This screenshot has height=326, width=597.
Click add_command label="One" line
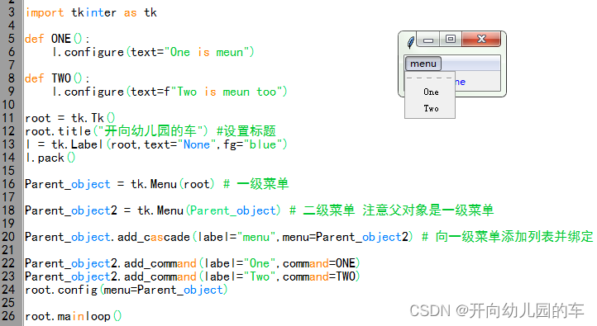(193, 263)
